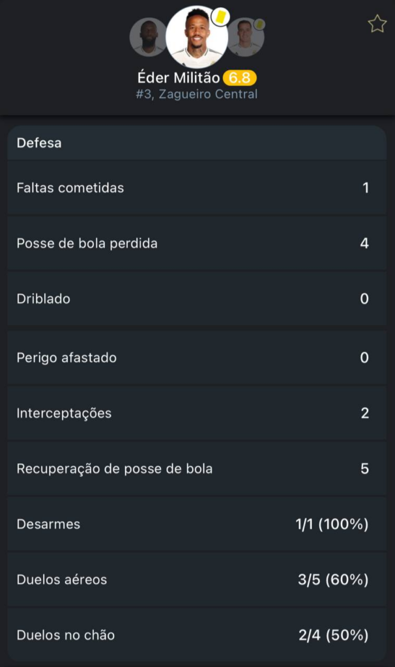395x667 pixels.
Task: Tap the small yellow card on right avatar
Action: click(x=259, y=24)
